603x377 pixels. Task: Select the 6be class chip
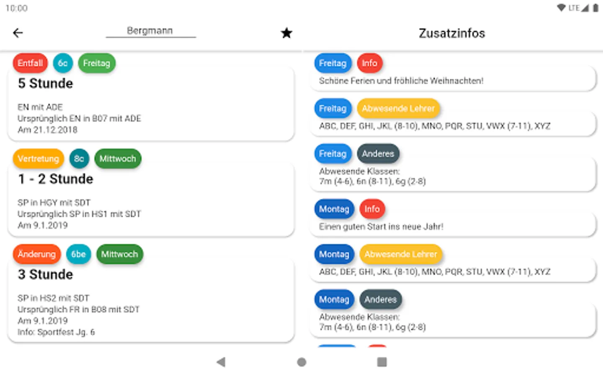pyautogui.click(x=78, y=254)
